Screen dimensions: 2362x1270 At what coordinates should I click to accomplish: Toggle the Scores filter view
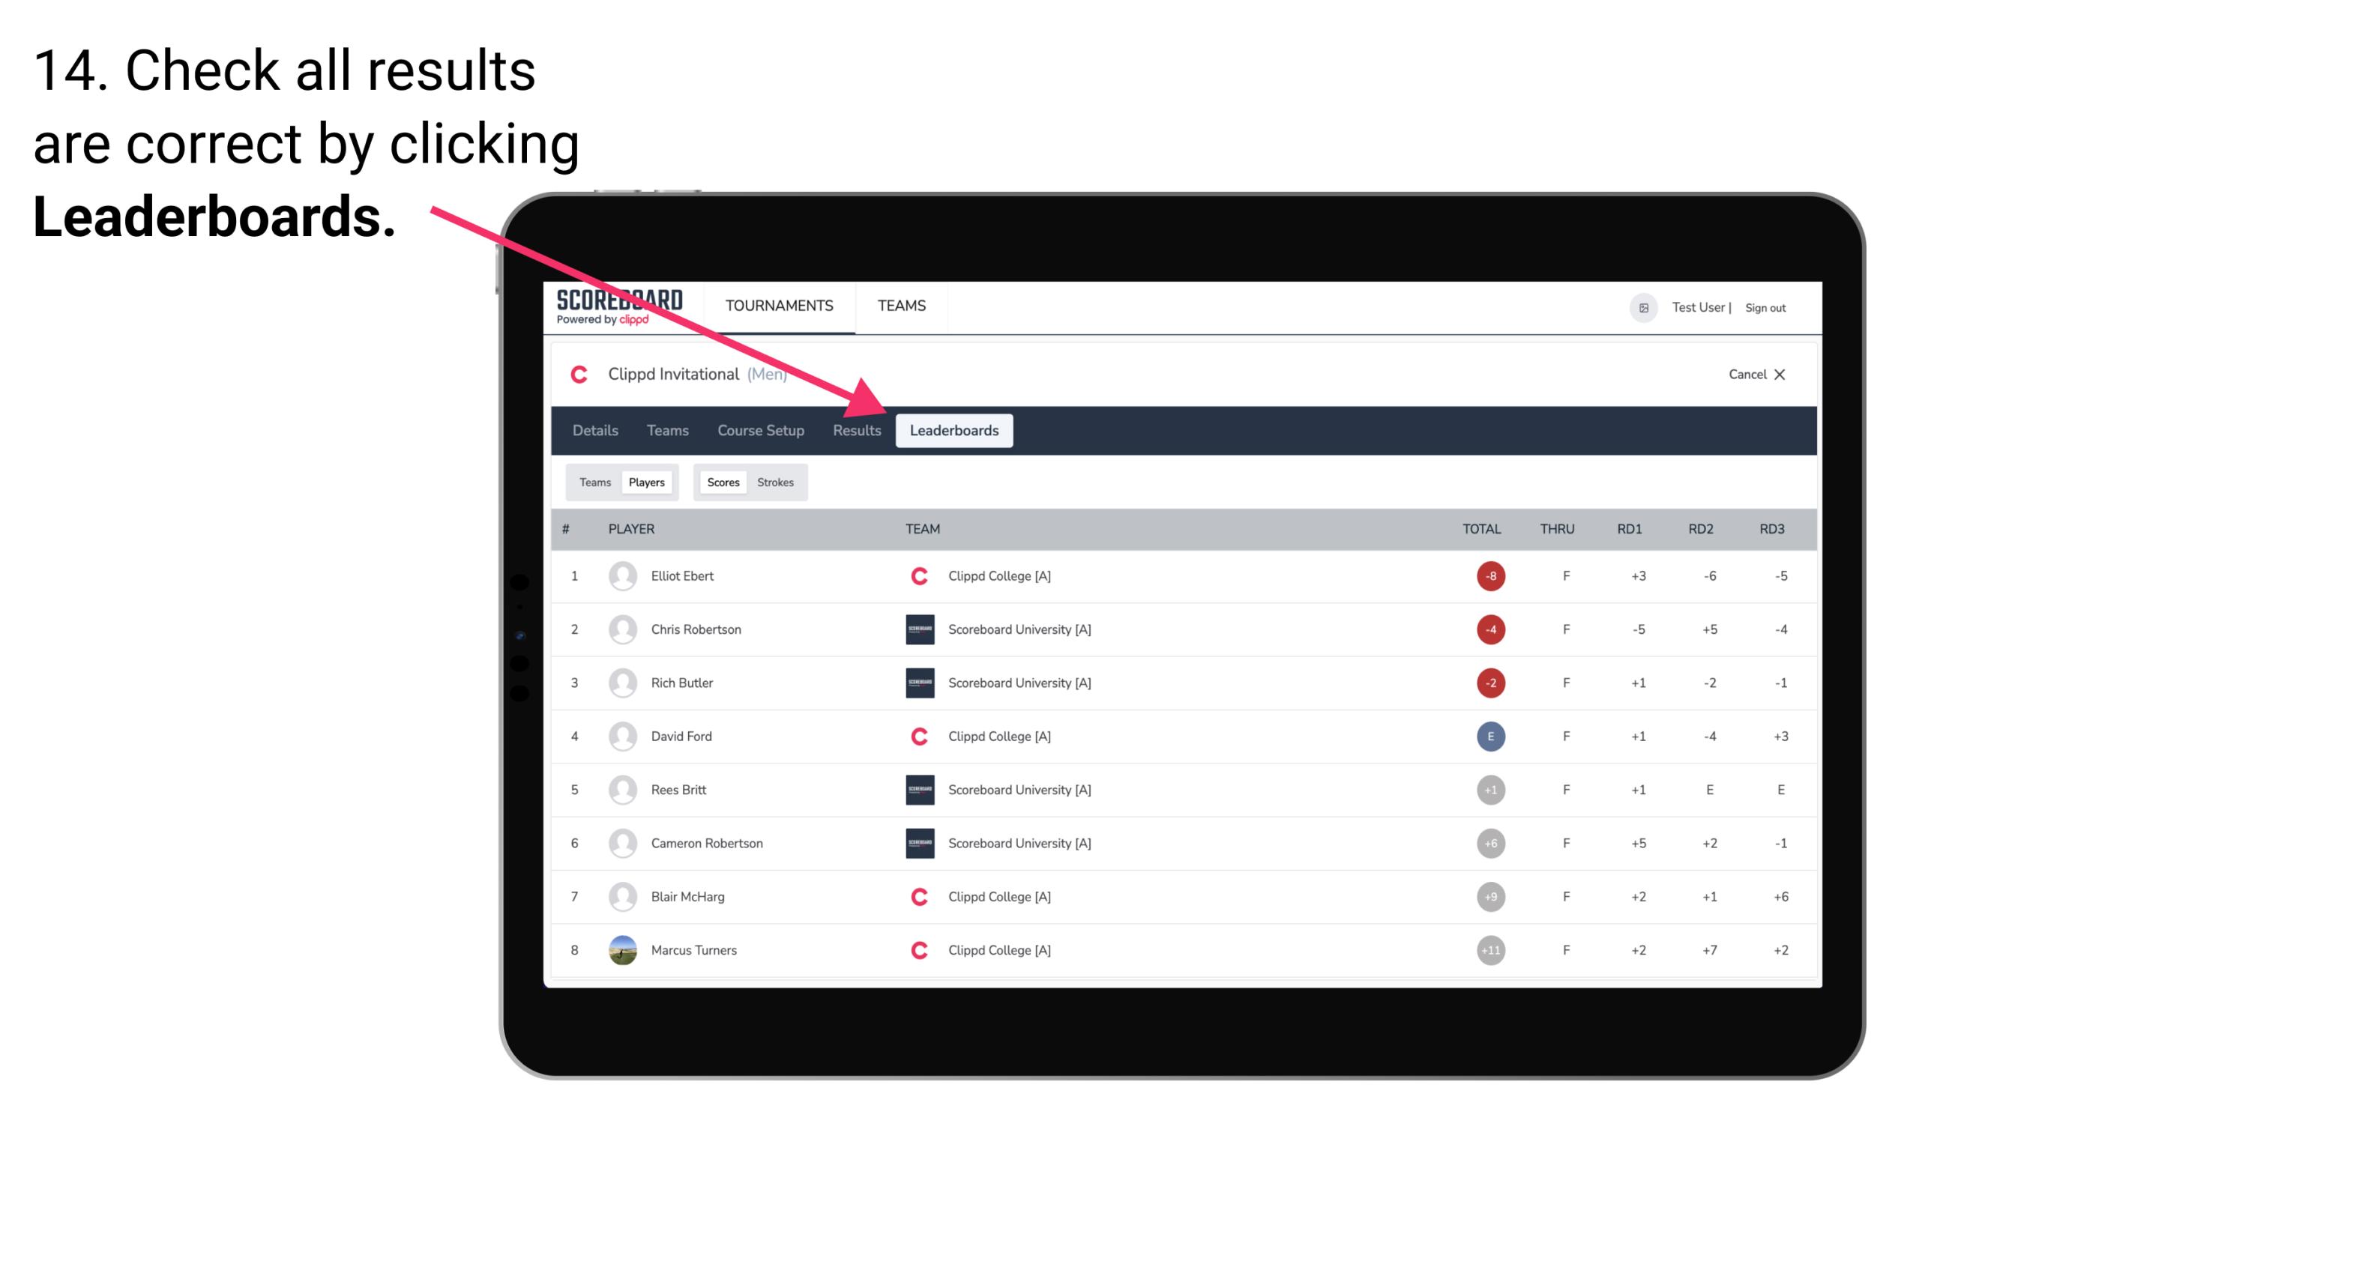(x=721, y=482)
